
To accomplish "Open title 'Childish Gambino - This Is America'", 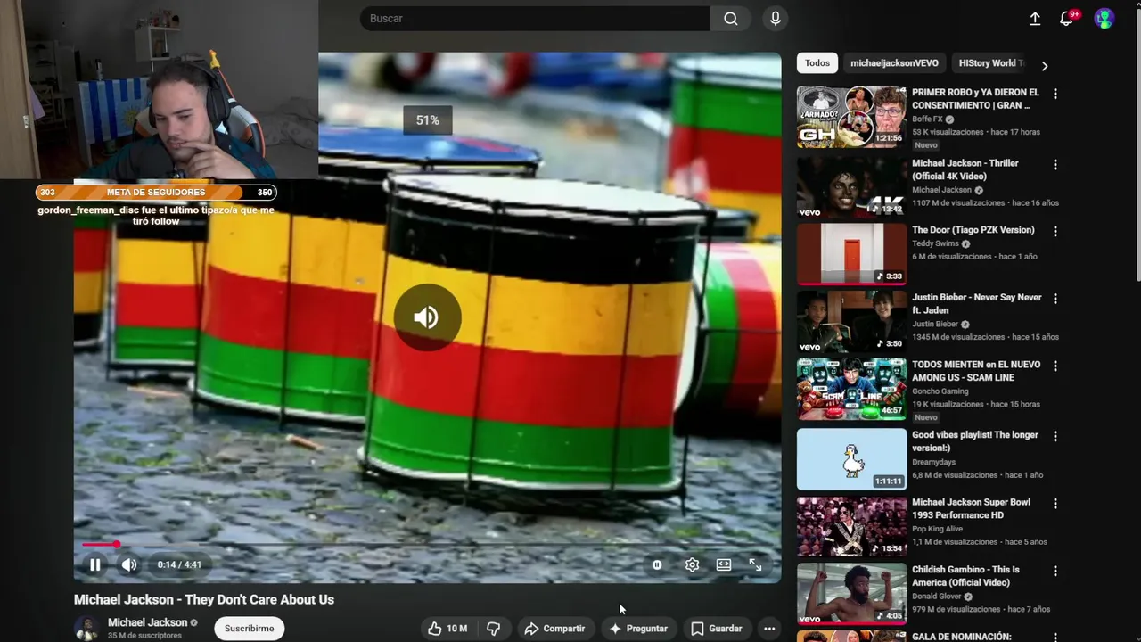I will pos(965,576).
